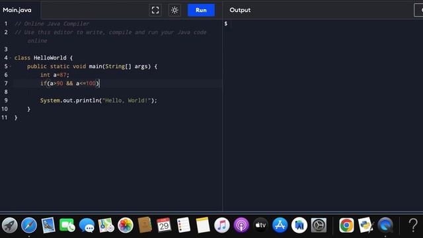Click the Output panel heading
The height and width of the screenshot is (238, 423).
(x=240, y=10)
